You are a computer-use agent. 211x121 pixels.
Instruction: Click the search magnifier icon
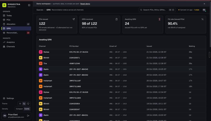pos(141,10)
